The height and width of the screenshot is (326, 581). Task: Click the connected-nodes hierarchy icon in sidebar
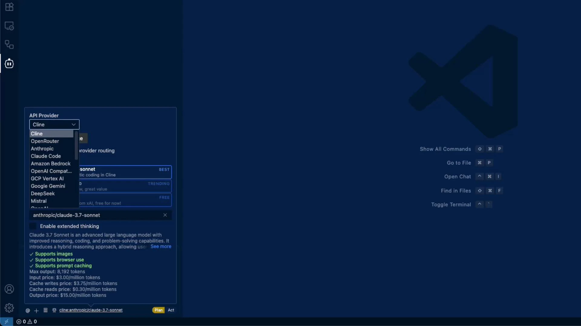(x=9, y=44)
